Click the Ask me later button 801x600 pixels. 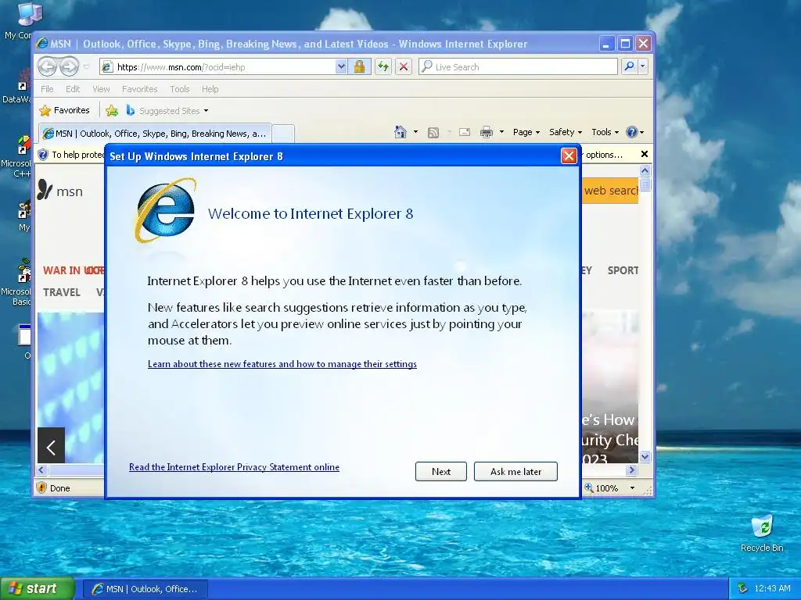tap(515, 471)
